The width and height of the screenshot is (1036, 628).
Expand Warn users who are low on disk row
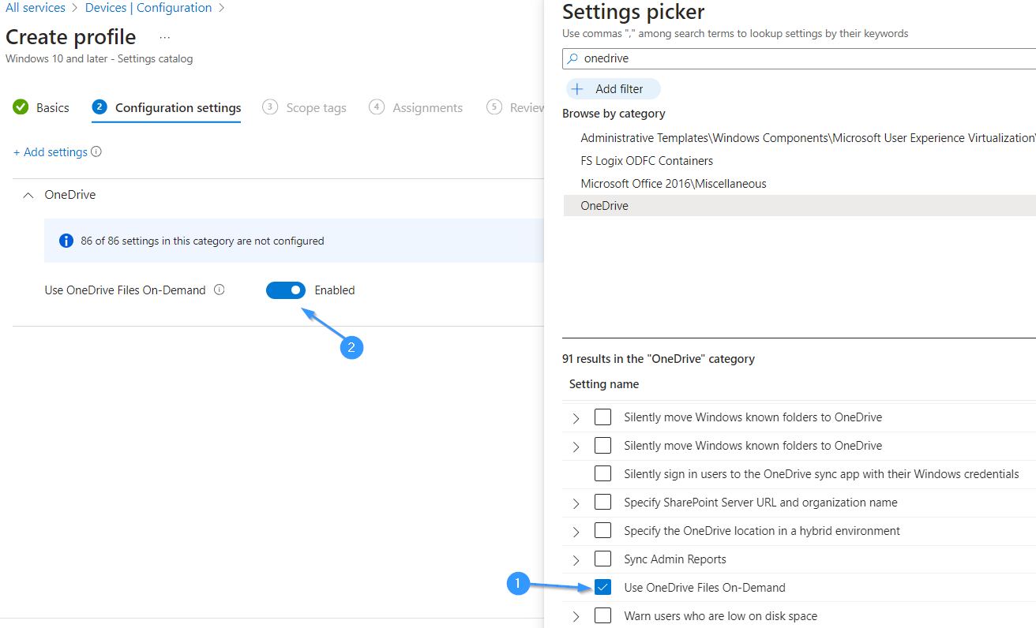pyautogui.click(x=576, y=617)
